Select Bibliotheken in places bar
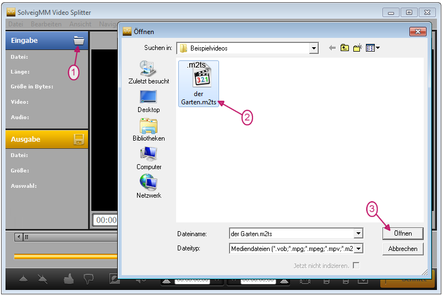The image size is (443, 296). pos(149,130)
